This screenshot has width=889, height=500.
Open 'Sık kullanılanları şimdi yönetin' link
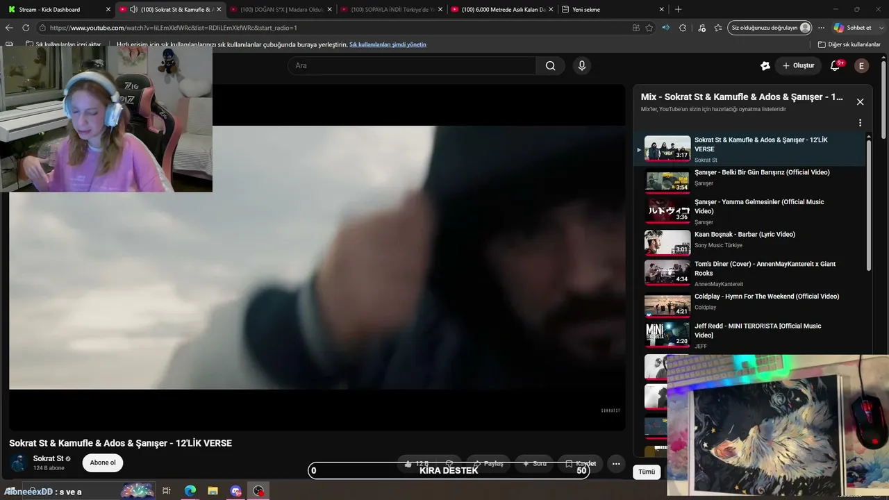pos(388,44)
